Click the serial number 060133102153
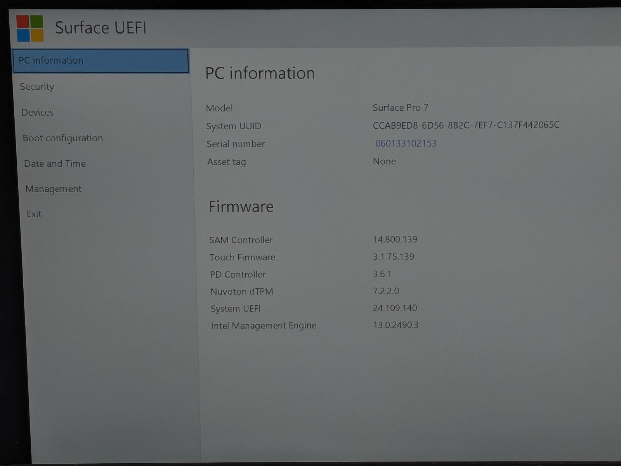This screenshot has width=621, height=466. coord(406,143)
